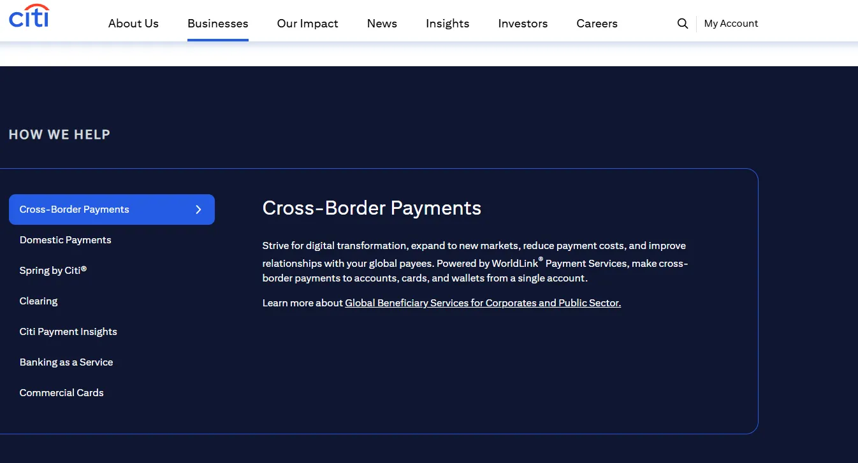Select the Banking as a Service tab
This screenshot has height=463, width=858.
(x=112, y=362)
